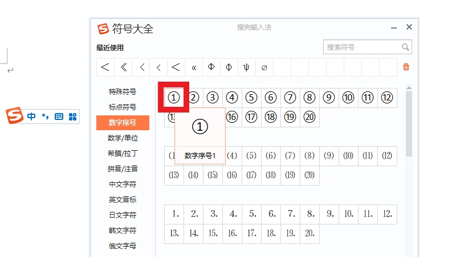This screenshot has width=456, height=257.
Task: Insert the circled number ⑳ symbol
Action: (x=310, y=117)
